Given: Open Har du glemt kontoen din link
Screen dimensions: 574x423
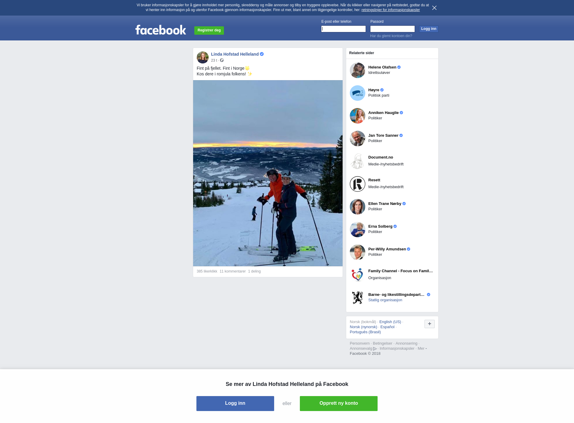Looking at the screenshot, I should (x=391, y=36).
